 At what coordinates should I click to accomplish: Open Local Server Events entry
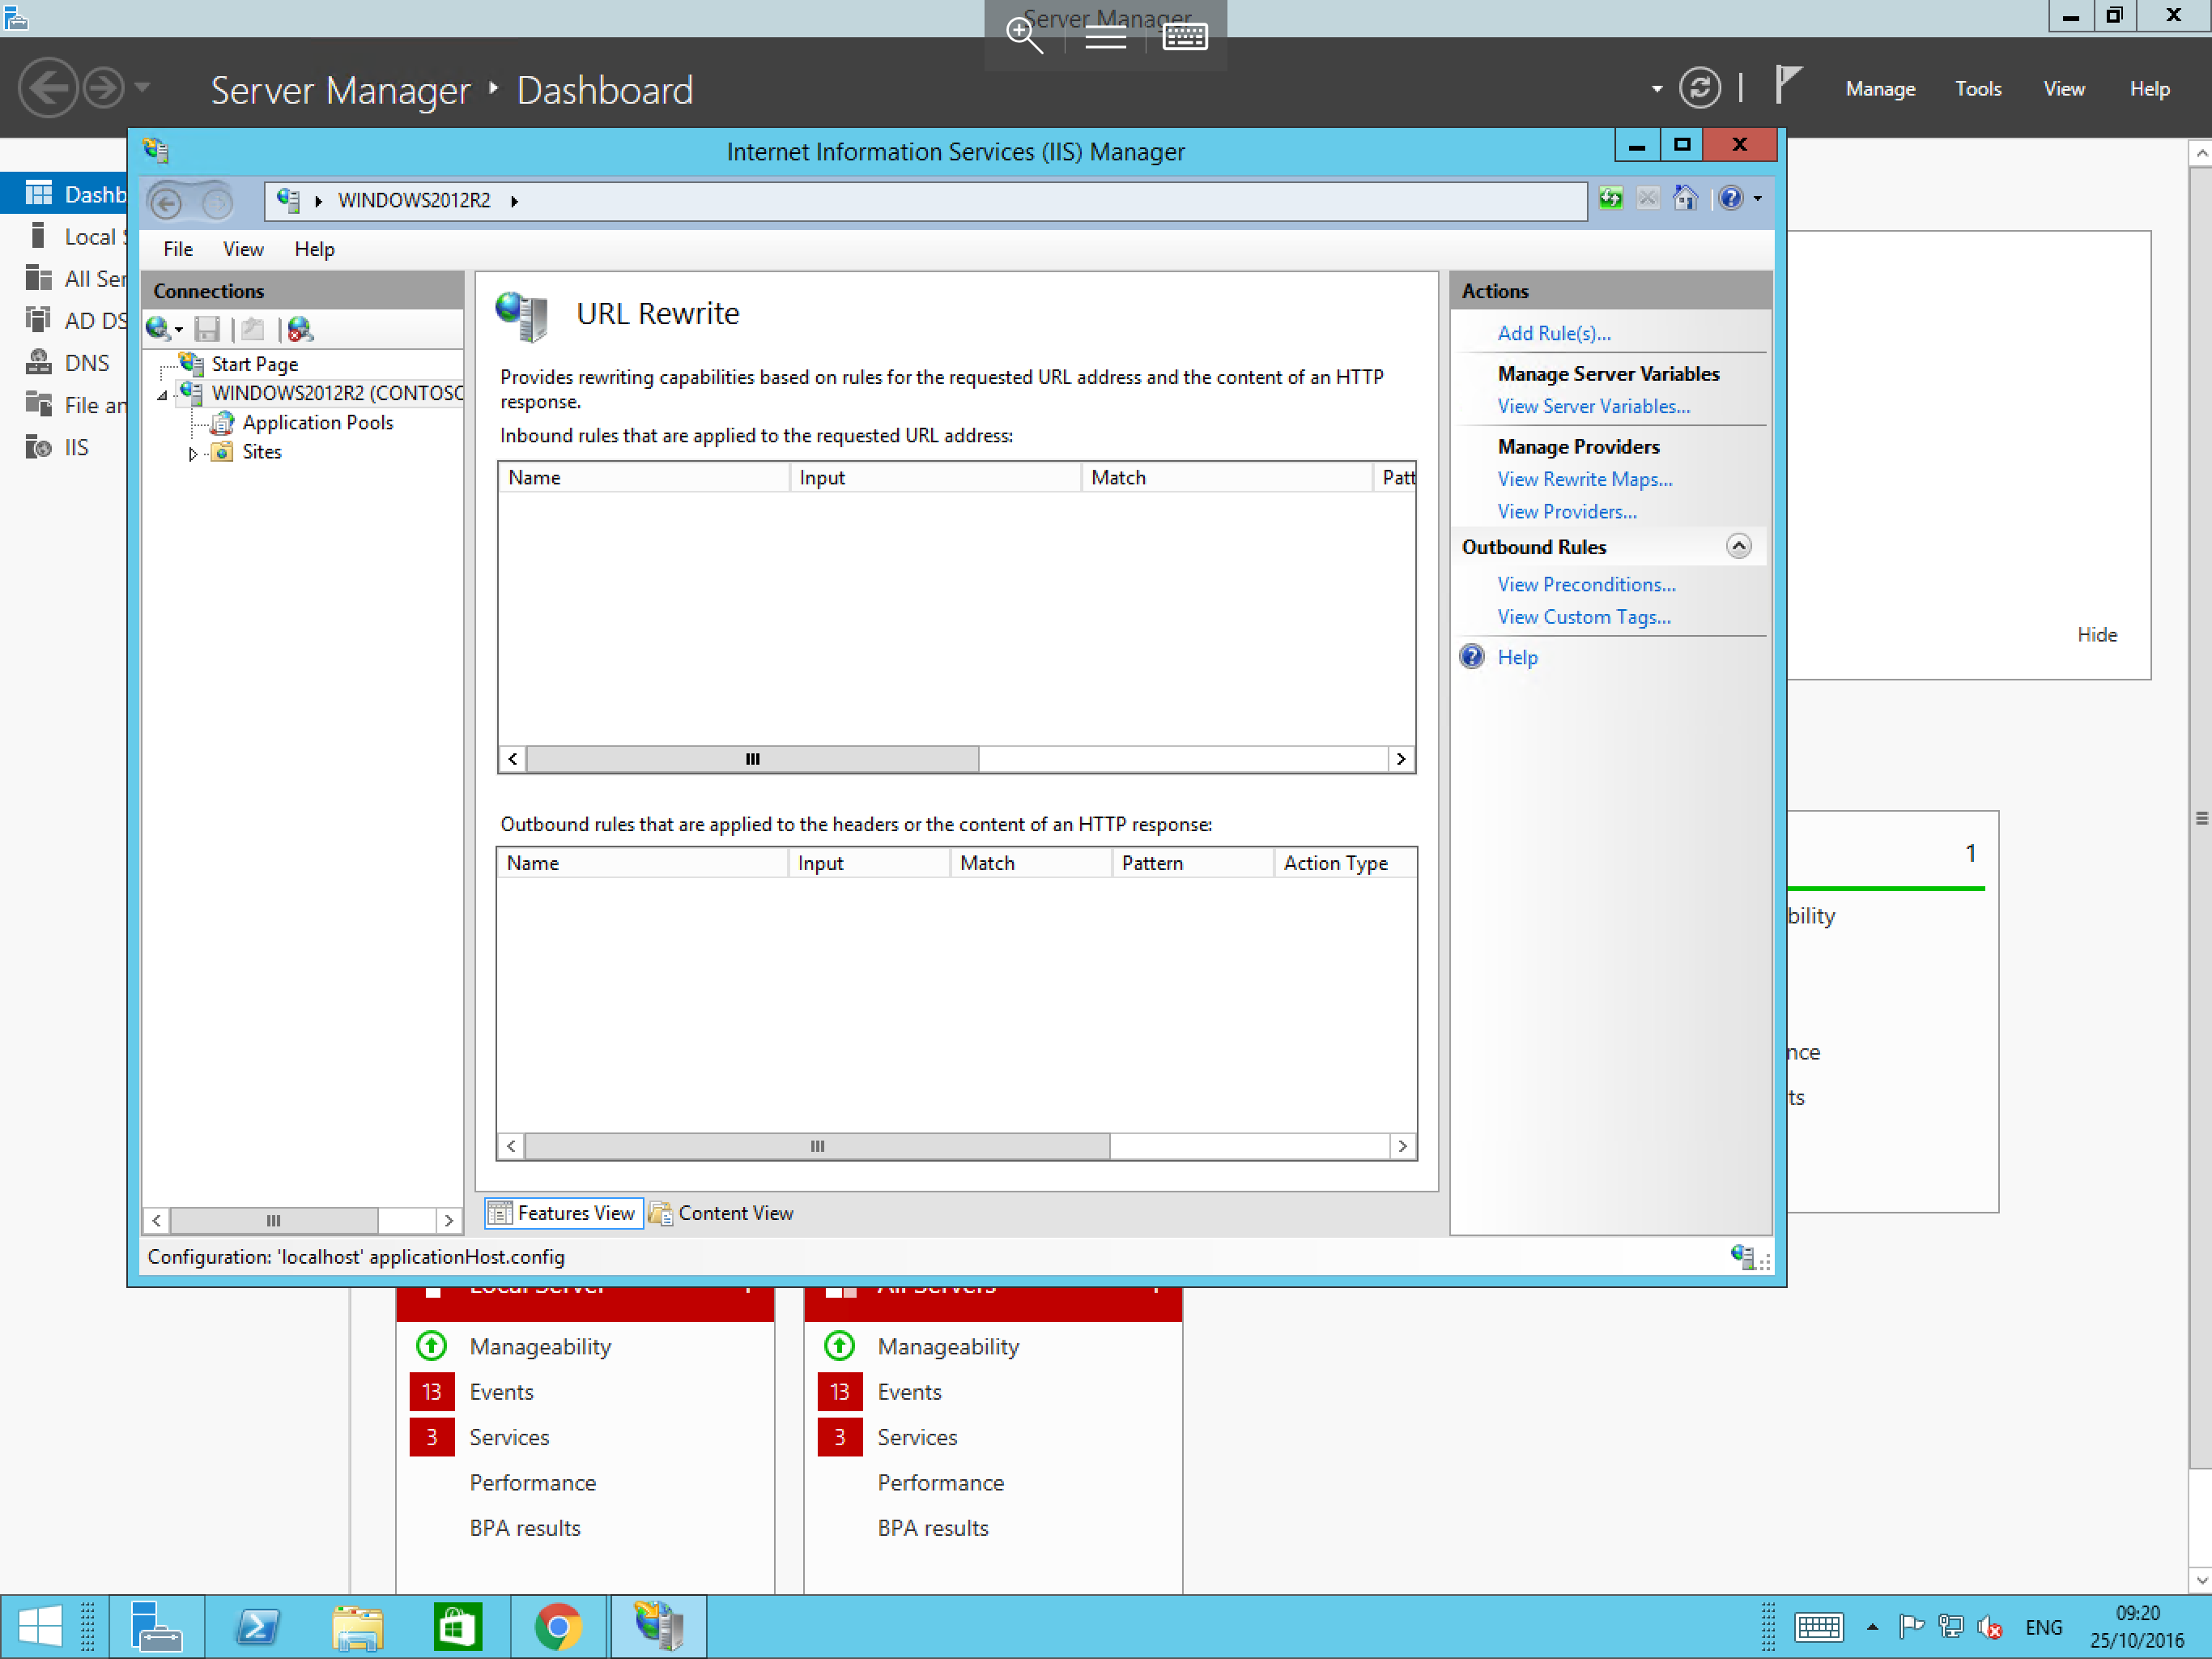pyautogui.click(x=501, y=1392)
